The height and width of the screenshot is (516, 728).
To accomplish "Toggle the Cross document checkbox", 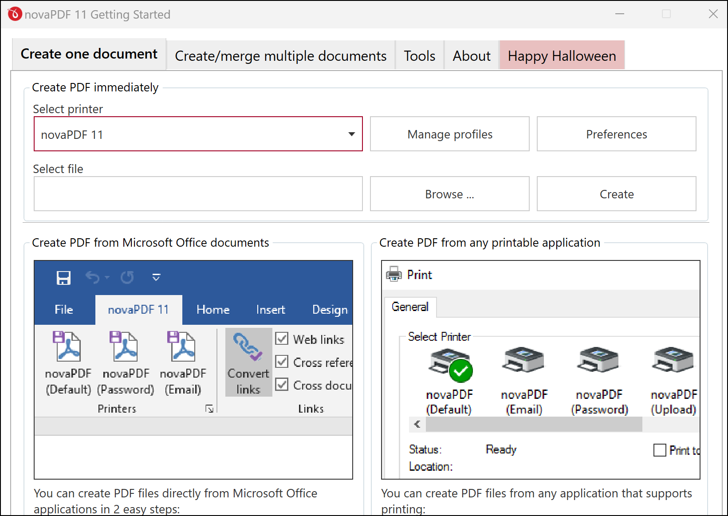I will point(282,384).
